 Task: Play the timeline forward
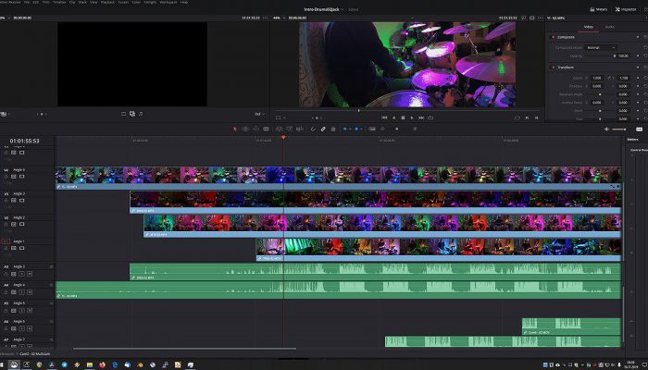click(x=412, y=117)
